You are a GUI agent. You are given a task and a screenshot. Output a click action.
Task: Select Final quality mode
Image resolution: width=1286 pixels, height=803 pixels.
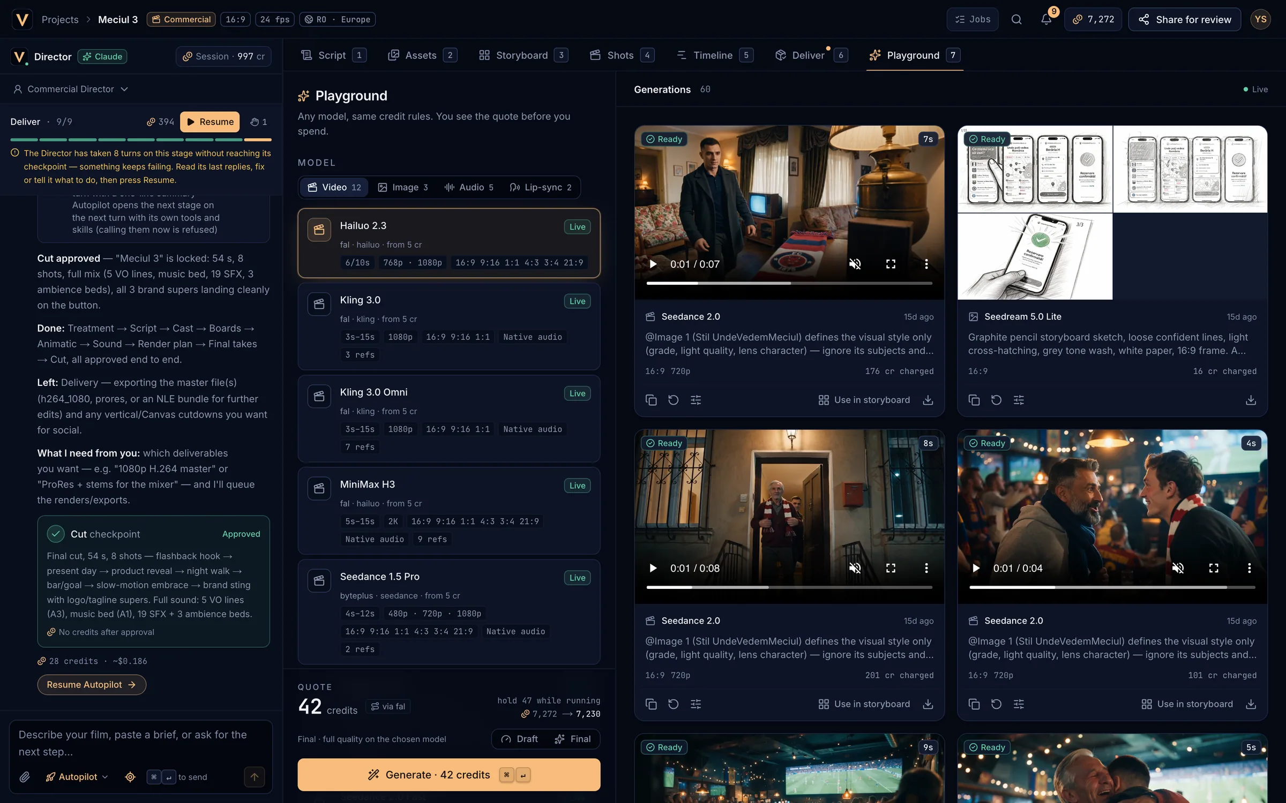tap(573, 739)
